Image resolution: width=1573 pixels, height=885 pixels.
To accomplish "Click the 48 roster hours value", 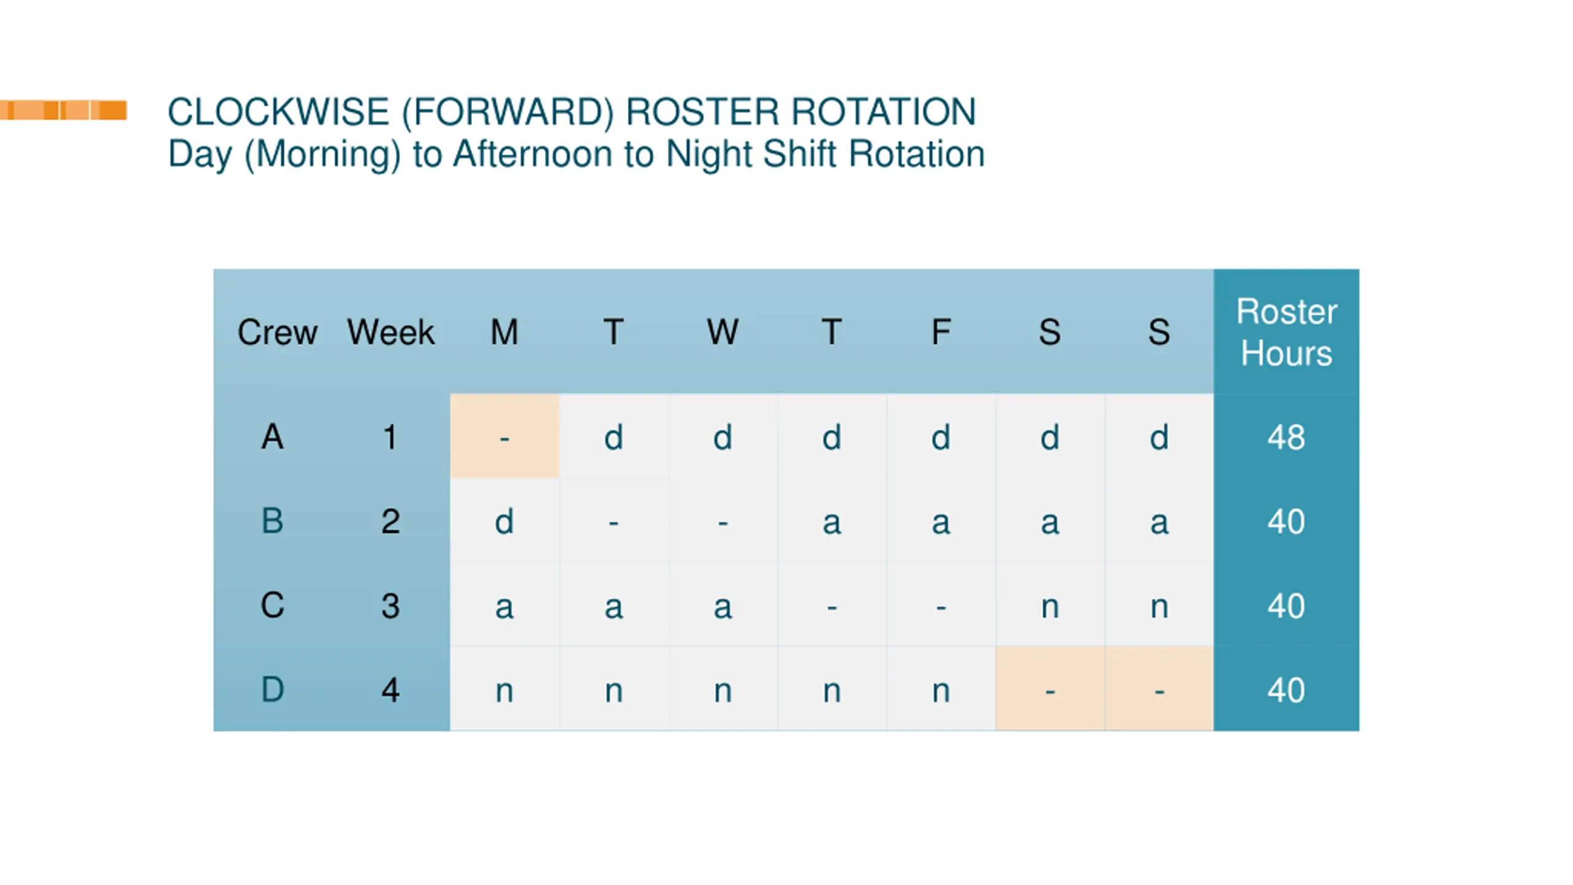I will 1286,438.
